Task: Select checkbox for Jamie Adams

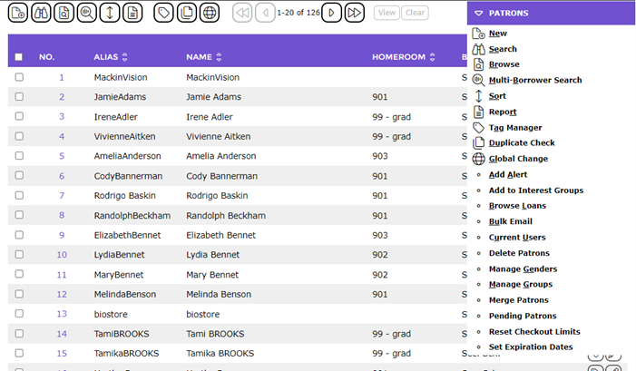Action: tap(19, 96)
